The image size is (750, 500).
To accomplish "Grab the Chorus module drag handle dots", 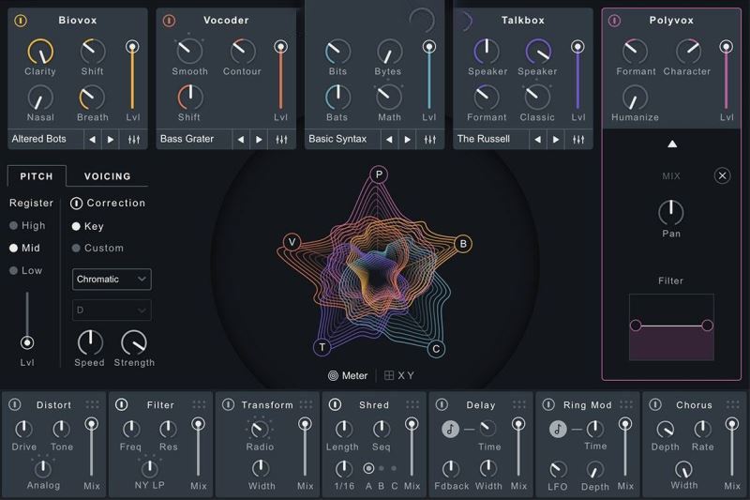I will pos(732,405).
